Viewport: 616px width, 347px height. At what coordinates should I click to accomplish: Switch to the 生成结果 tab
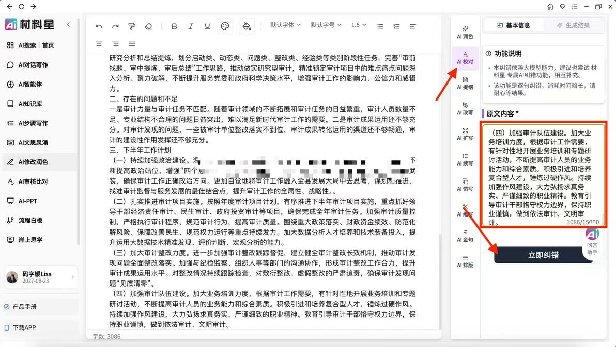pyautogui.click(x=573, y=25)
